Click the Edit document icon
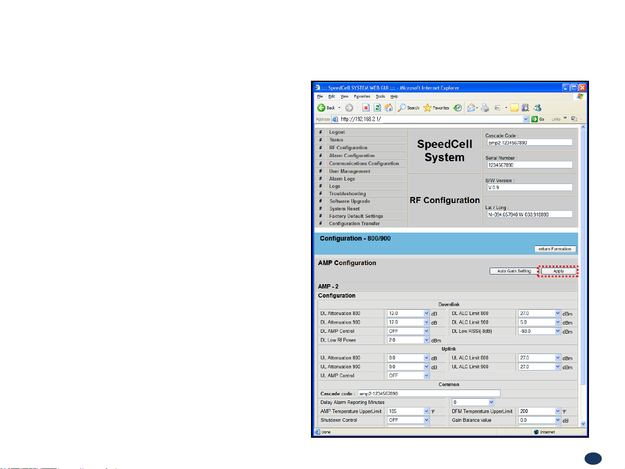This screenshot has width=625, height=469. pyautogui.click(x=497, y=108)
